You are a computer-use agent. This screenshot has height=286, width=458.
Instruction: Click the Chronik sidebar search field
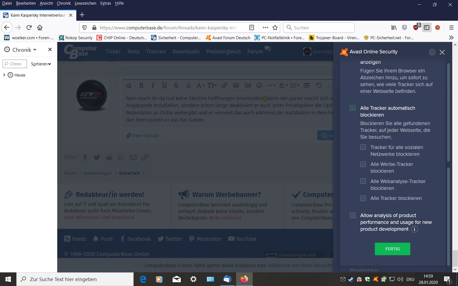(x=15, y=64)
